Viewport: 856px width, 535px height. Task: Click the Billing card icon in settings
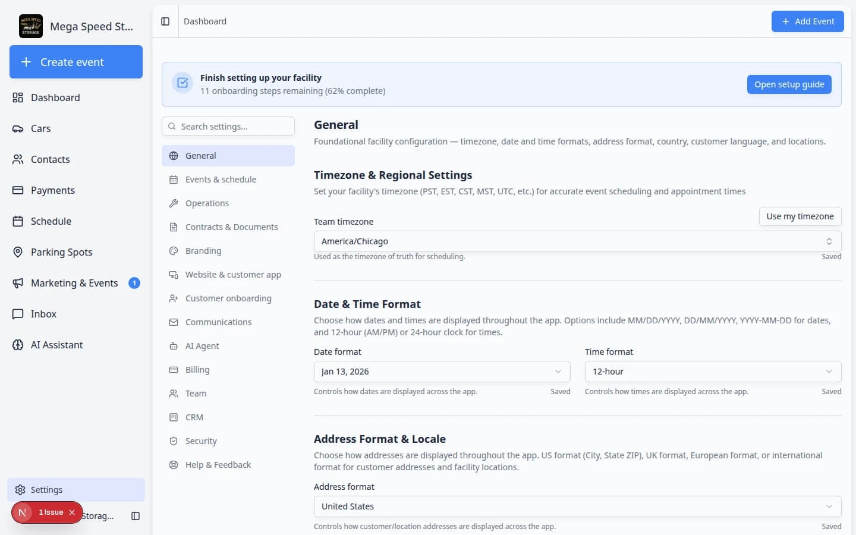tap(174, 370)
